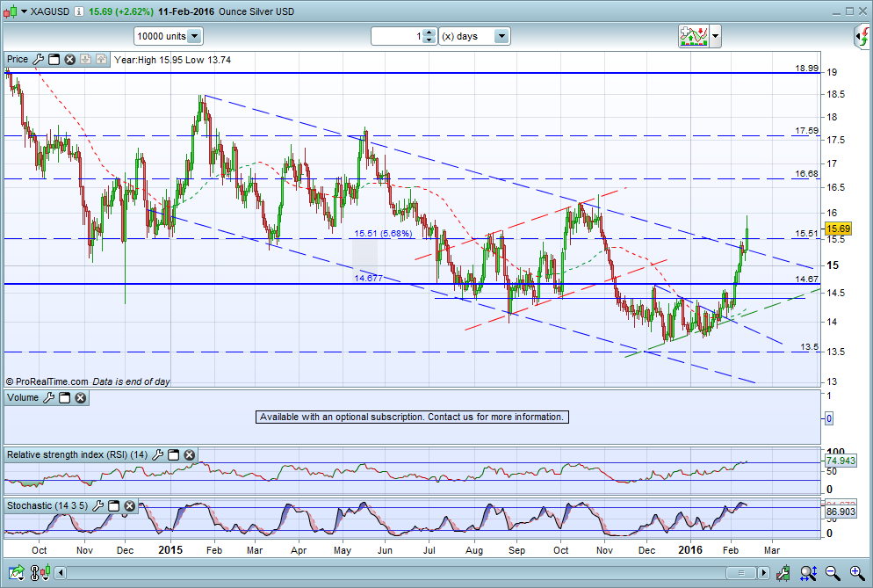Screen dimensions: 873x588
Task: Click the XAGUSD ticker name
Action: pyautogui.click(x=50, y=11)
